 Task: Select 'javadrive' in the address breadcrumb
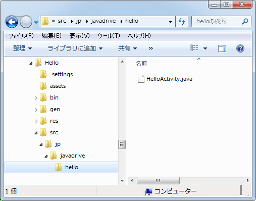(103, 21)
